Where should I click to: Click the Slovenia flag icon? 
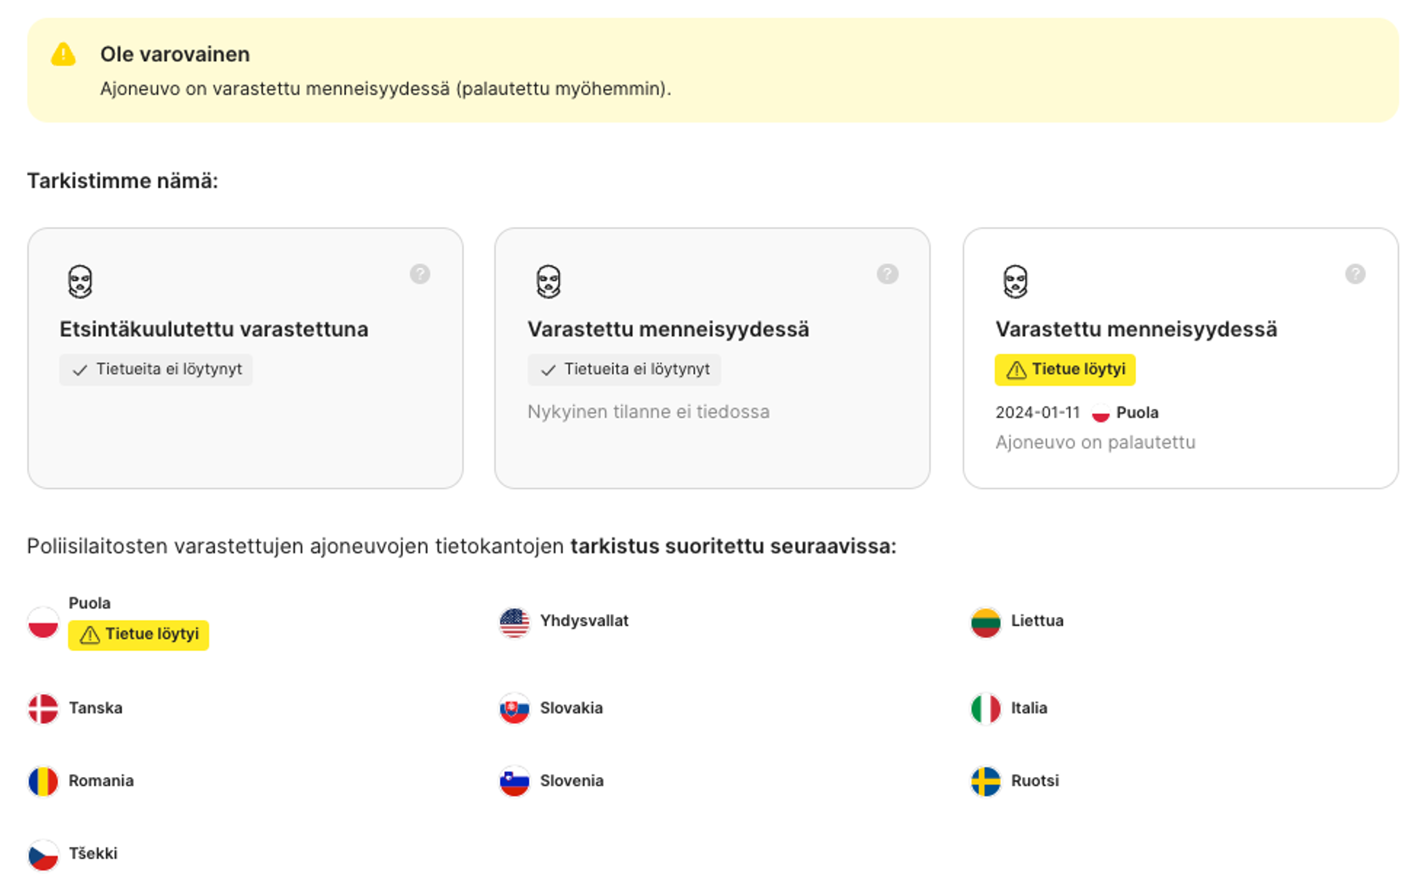[514, 781]
